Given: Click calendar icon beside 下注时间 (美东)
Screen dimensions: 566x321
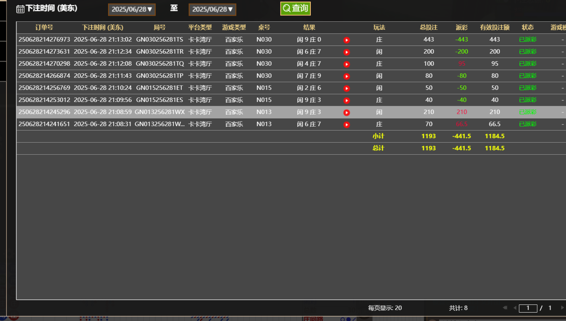Looking at the screenshot, I should click(20, 9).
